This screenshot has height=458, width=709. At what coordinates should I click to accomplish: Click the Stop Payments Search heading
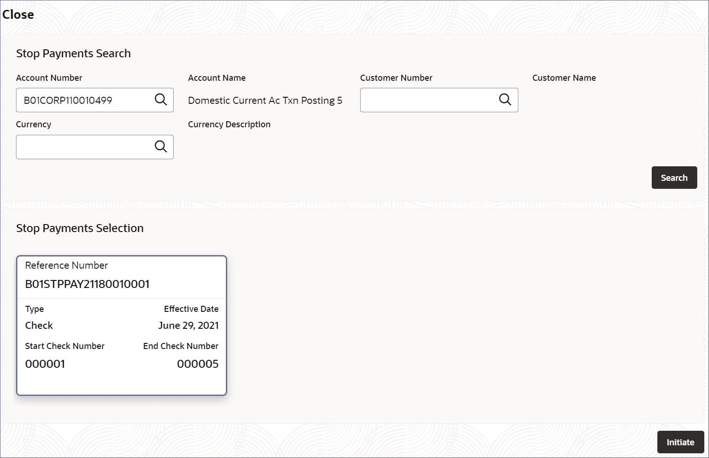point(74,54)
